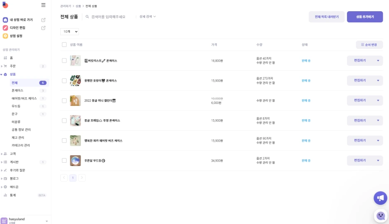Open the 10개 page size dropdown
Image resolution: width=389 pixels, height=224 pixels.
tap(70, 31)
